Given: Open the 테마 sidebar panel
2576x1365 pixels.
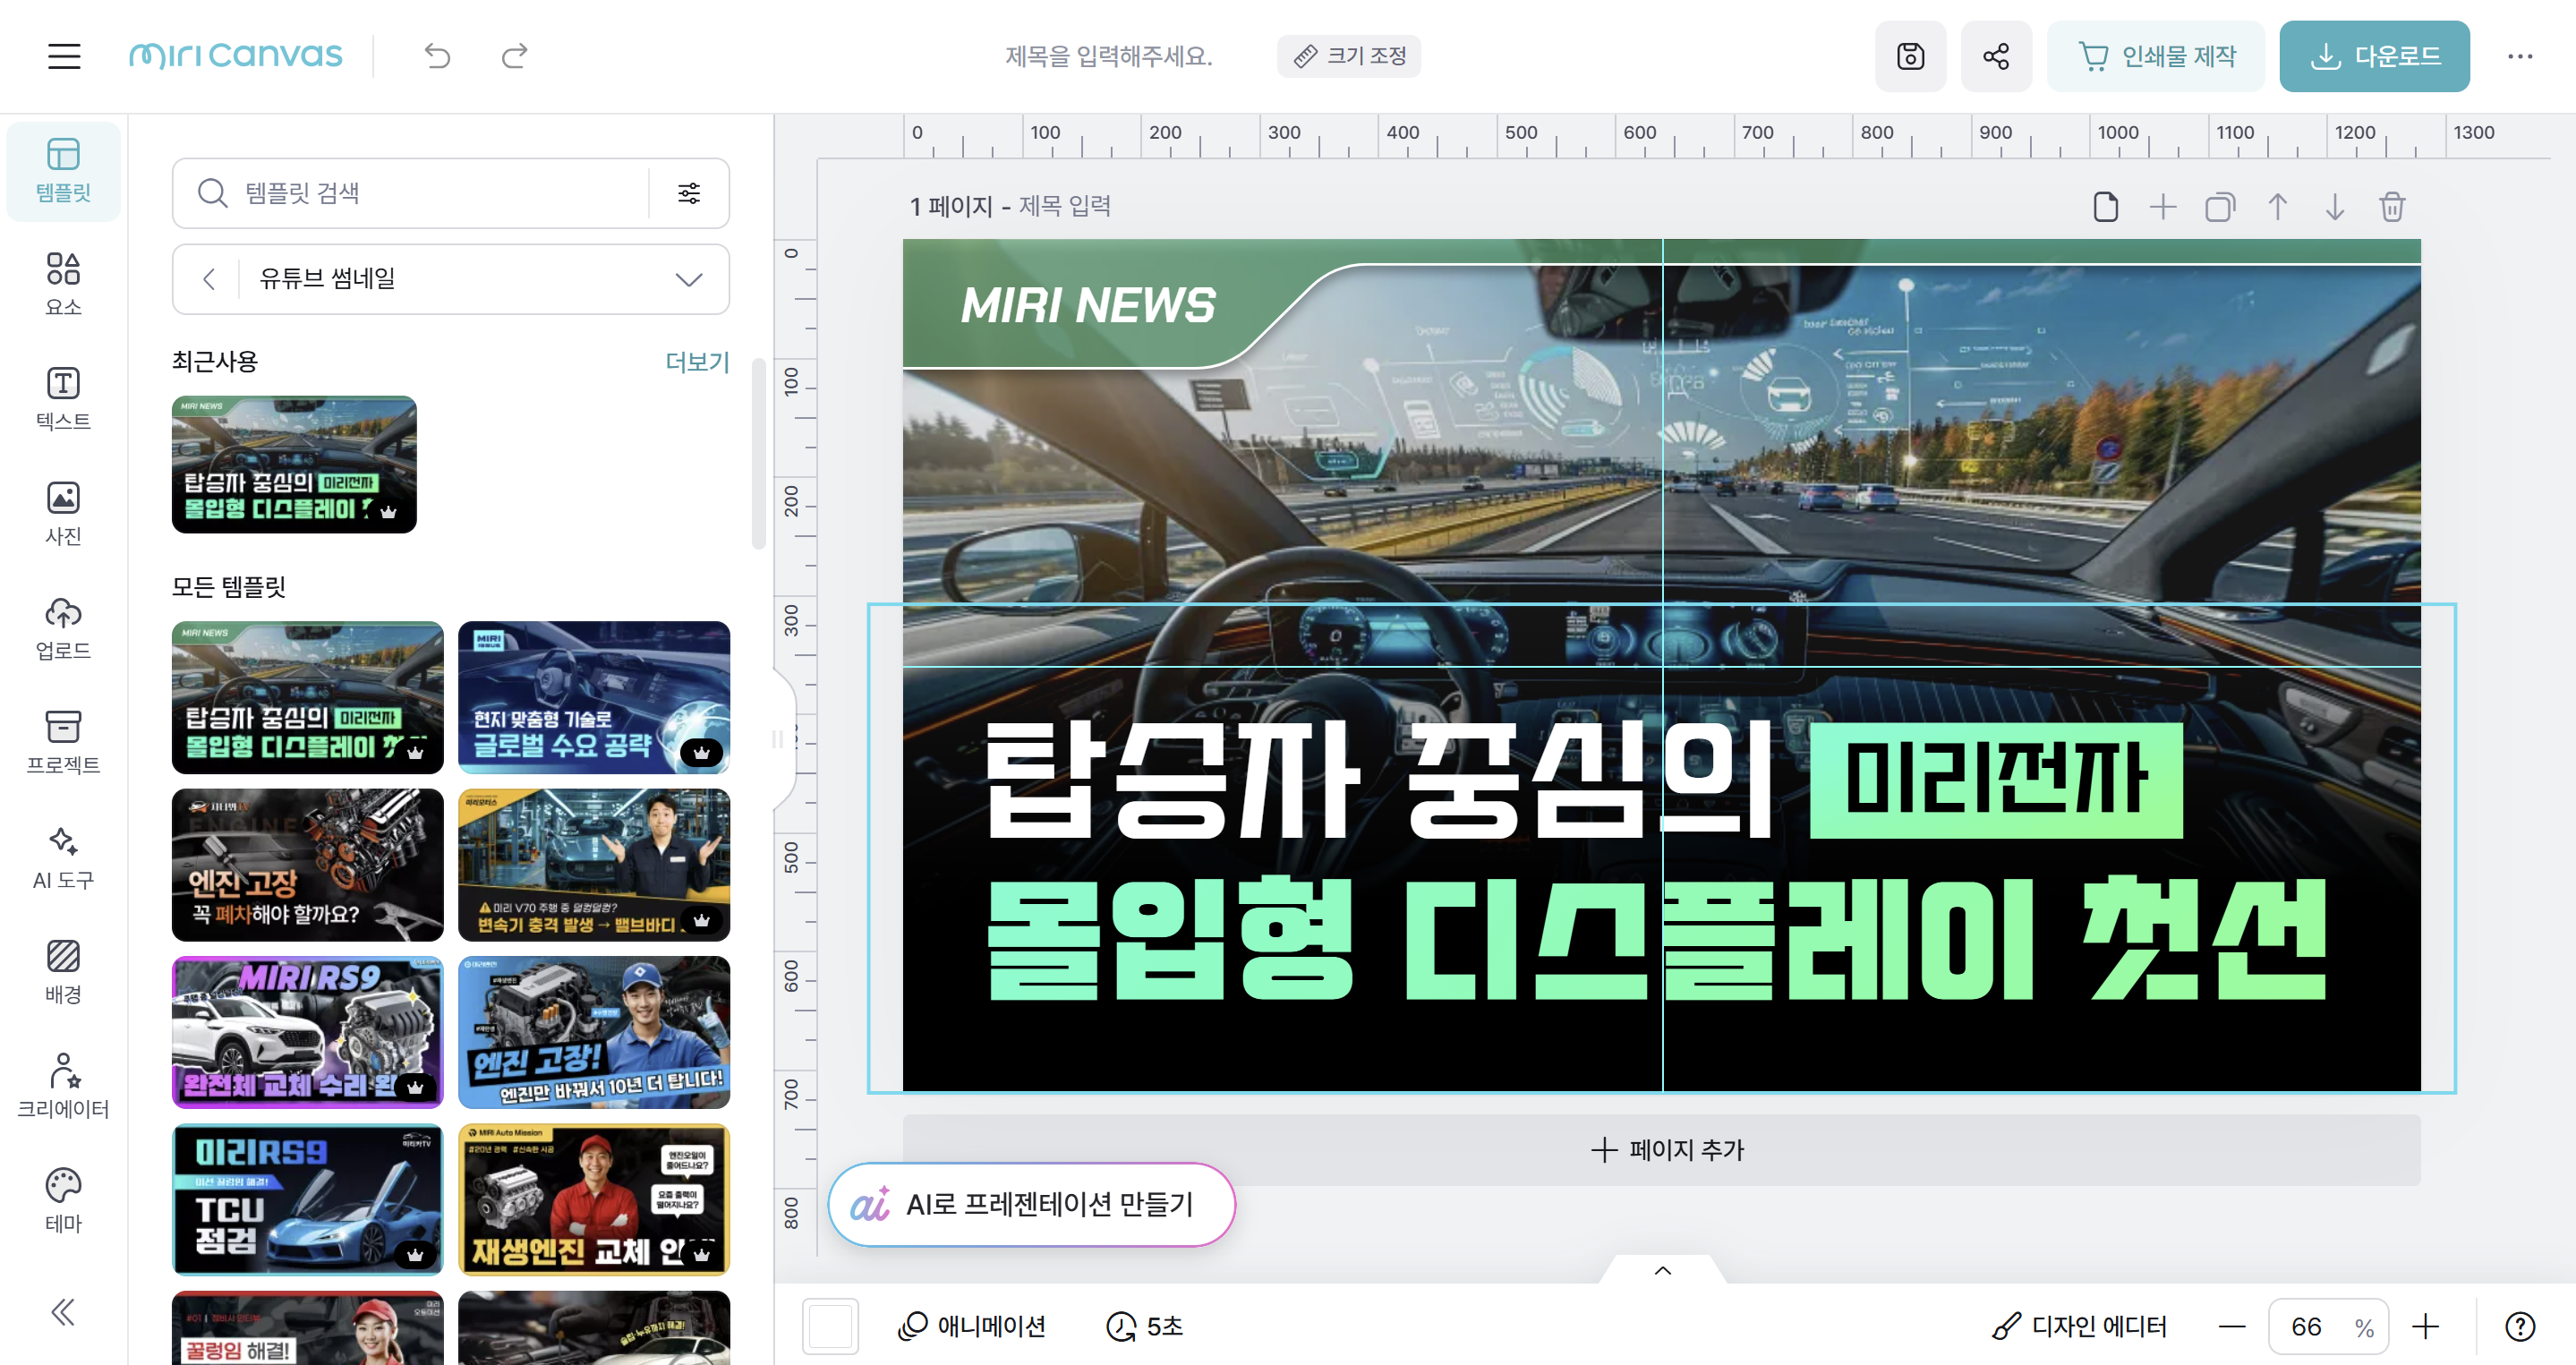Looking at the screenshot, I should click(x=63, y=1201).
